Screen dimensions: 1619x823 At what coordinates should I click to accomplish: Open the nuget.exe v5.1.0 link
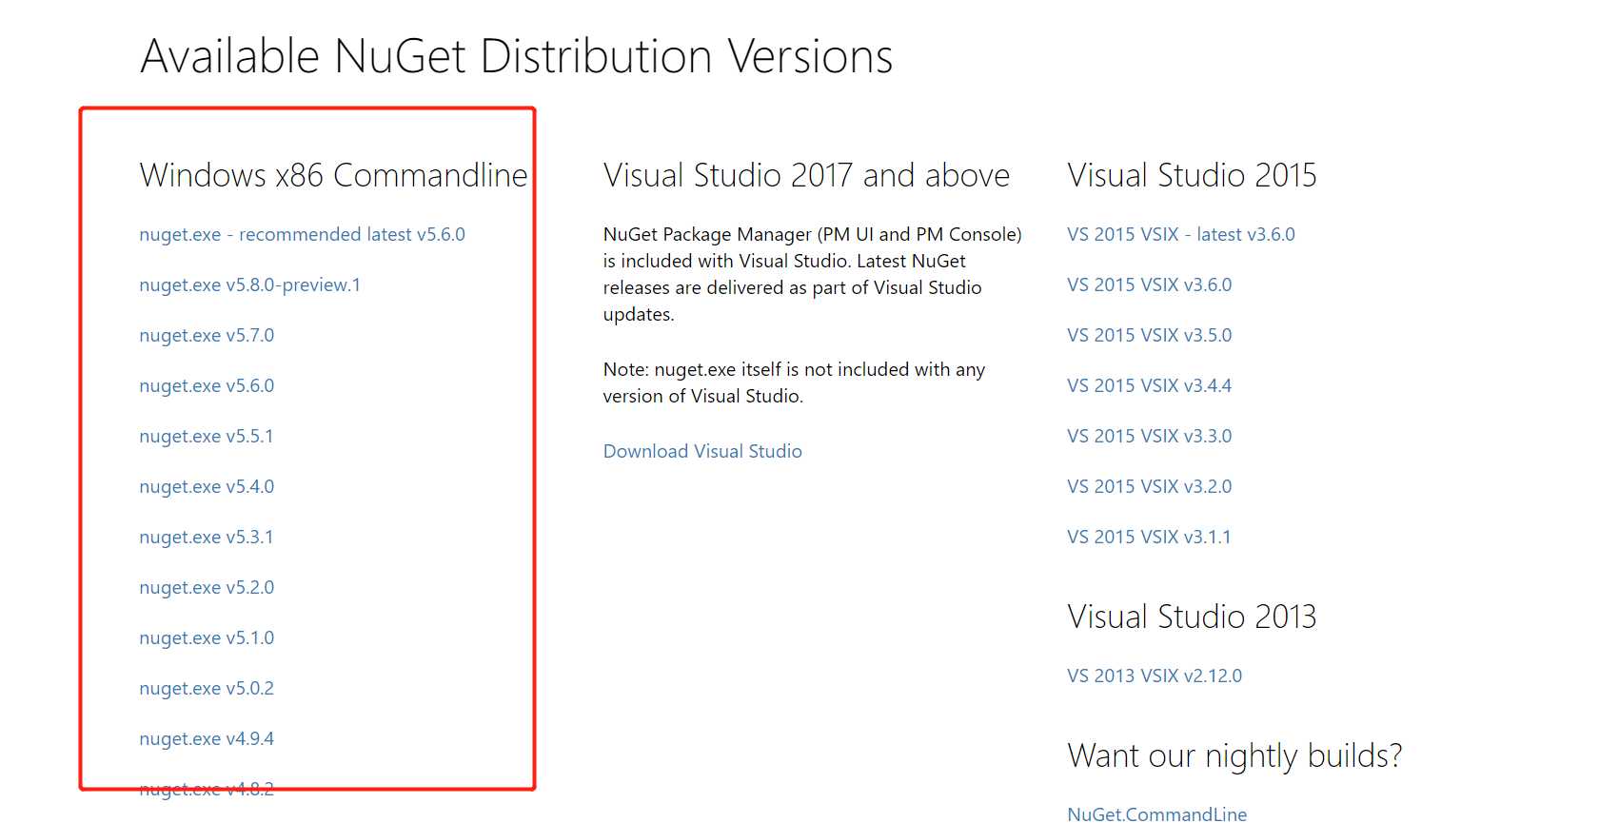coord(207,637)
